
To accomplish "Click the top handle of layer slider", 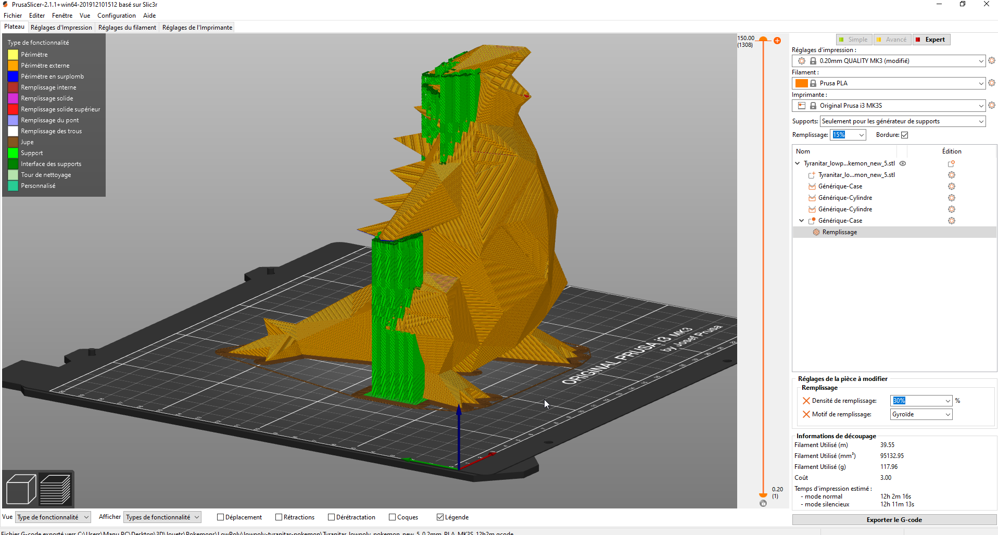I will [763, 40].
